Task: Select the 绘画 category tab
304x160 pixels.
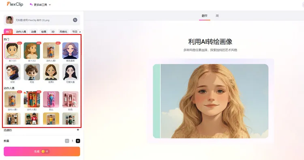Action: [x=44, y=32]
